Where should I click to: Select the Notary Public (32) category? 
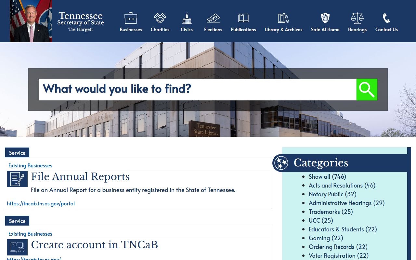[x=332, y=194]
